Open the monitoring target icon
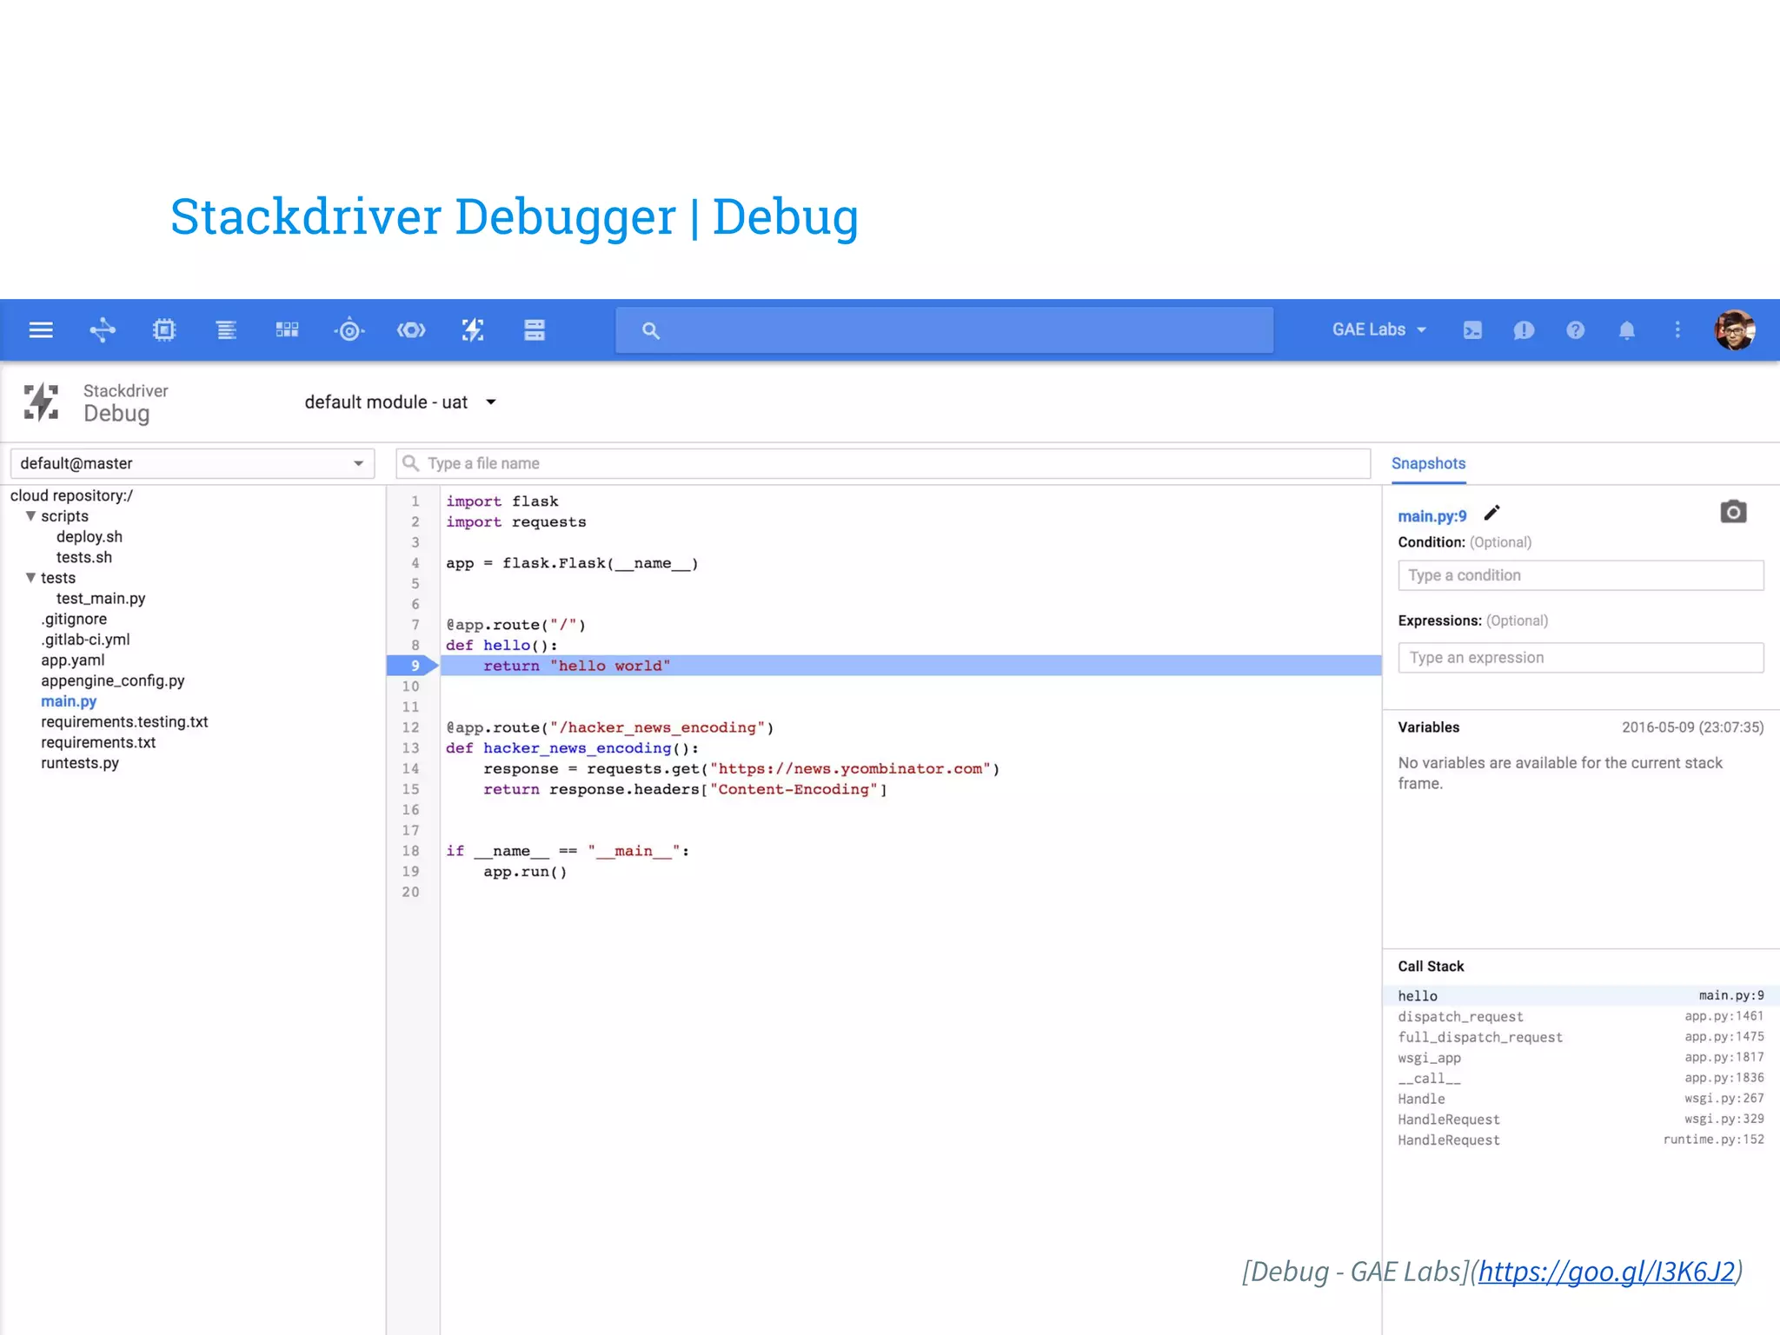This screenshot has width=1780, height=1335. [349, 330]
